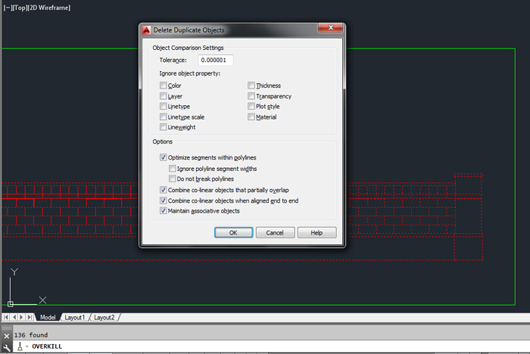Cancel the Delete Duplicate Objects dialog
This screenshot has width=530, height=354.
pyautogui.click(x=275, y=233)
